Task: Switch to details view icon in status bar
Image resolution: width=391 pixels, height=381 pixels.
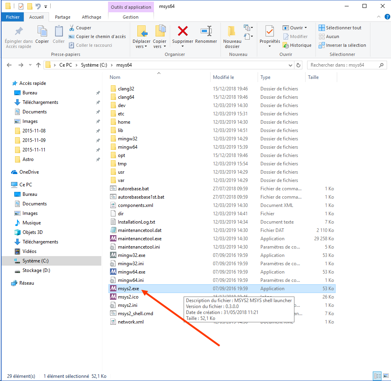Action: 377,376
